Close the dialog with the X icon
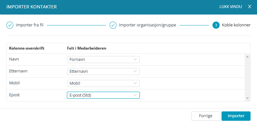Image resolution: width=257 pixels, height=123 pixels. 250,7
